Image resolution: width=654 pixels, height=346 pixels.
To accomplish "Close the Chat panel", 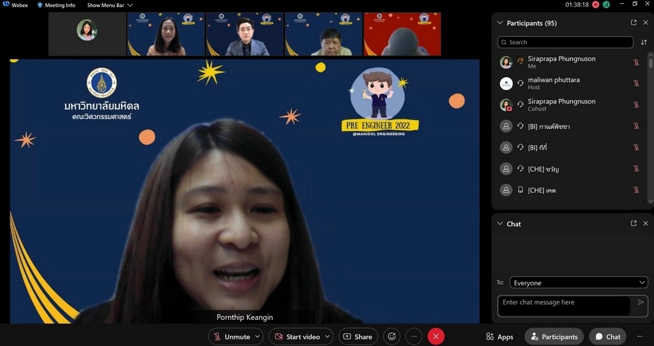I will (x=646, y=223).
